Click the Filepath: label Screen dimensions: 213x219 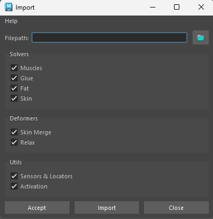17,38
